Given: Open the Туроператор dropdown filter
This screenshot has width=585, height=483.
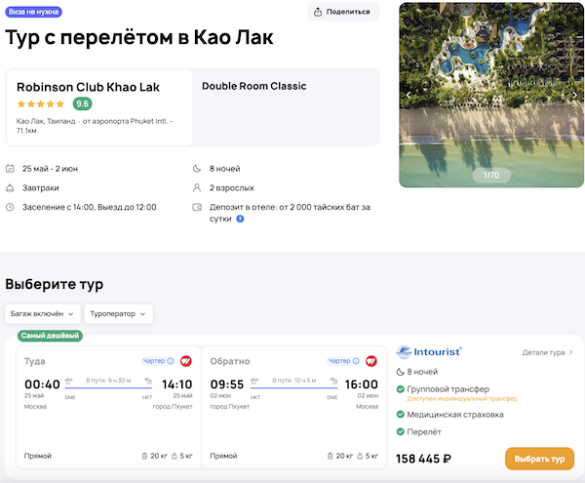Looking at the screenshot, I should tap(118, 314).
